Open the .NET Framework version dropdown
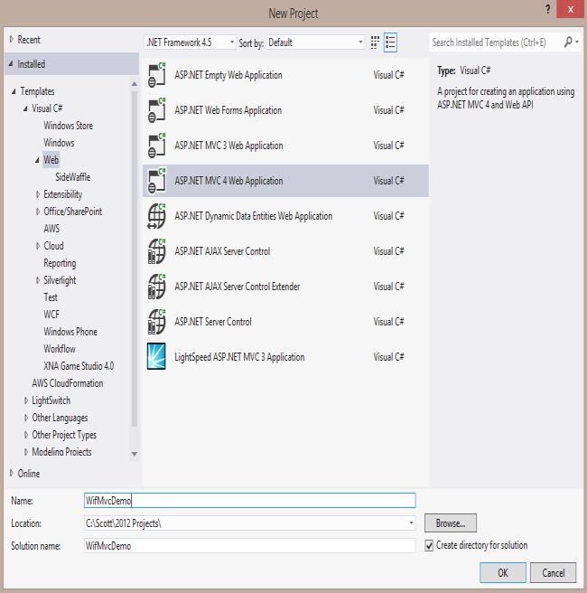This screenshot has height=593, width=587. coord(190,42)
